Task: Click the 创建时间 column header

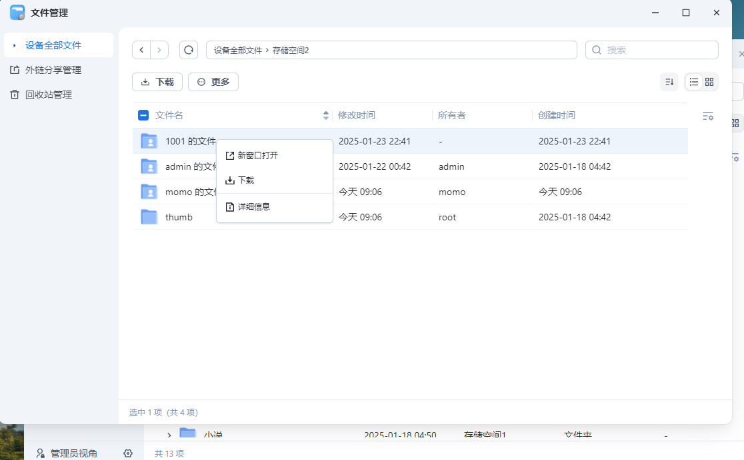Action: [x=556, y=115]
